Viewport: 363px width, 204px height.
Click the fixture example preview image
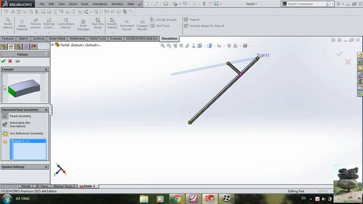(24, 88)
